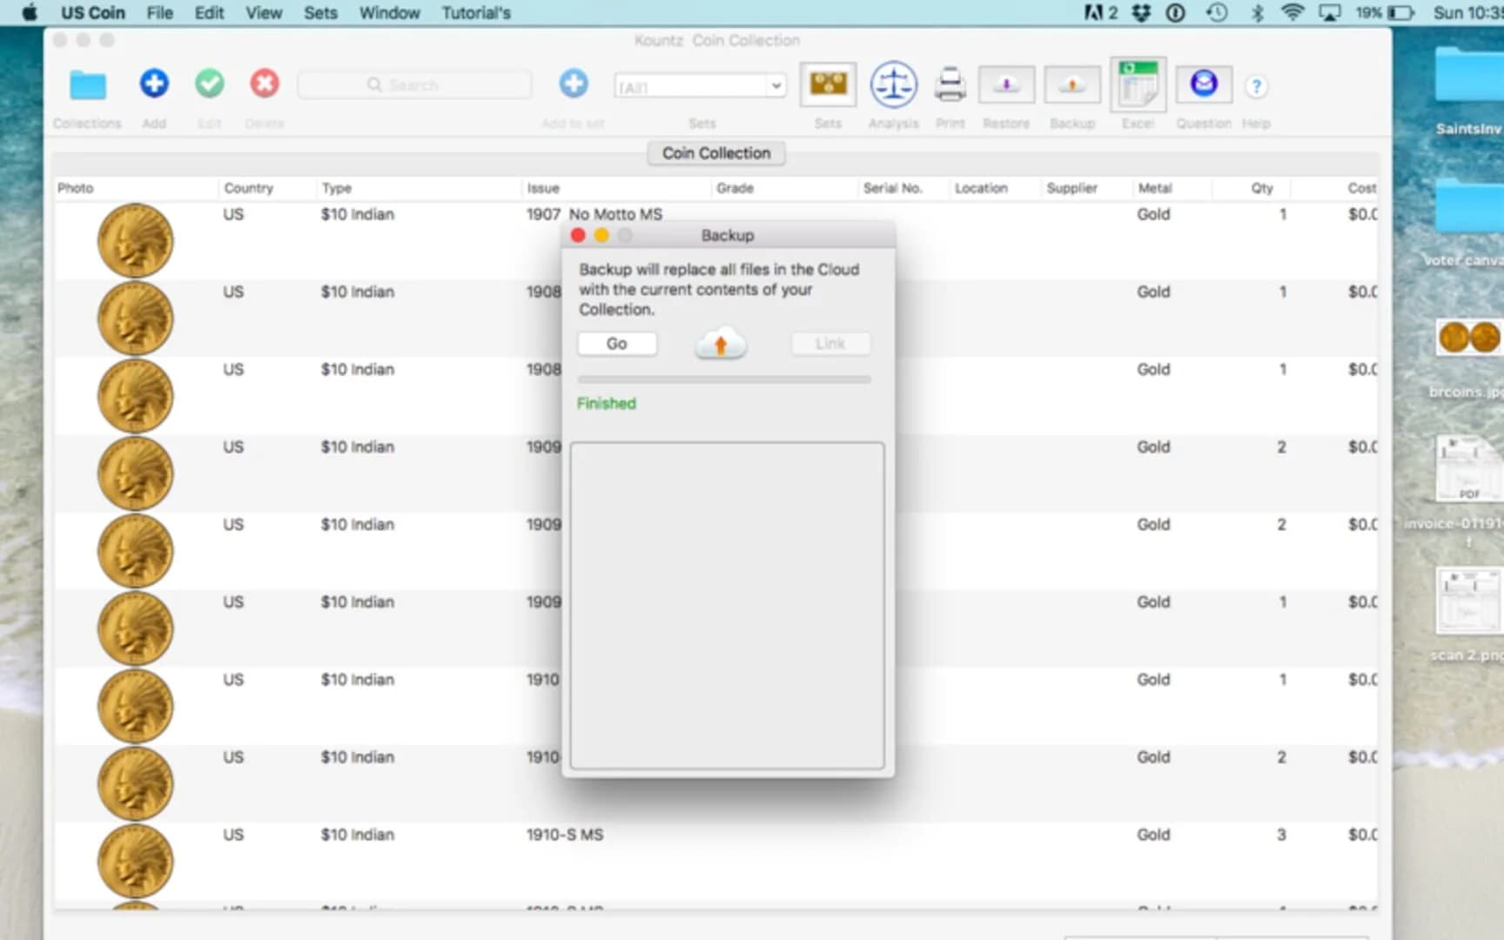The width and height of the screenshot is (1504, 940).
Task: Open the Collections folder icon
Action: click(x=86, y=84)
